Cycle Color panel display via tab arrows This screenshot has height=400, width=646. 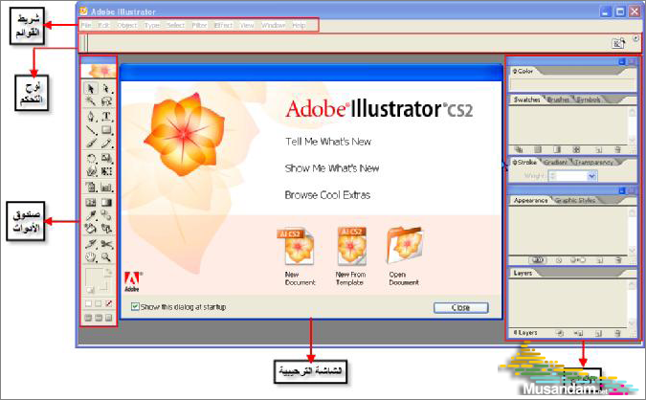[515, 71]
